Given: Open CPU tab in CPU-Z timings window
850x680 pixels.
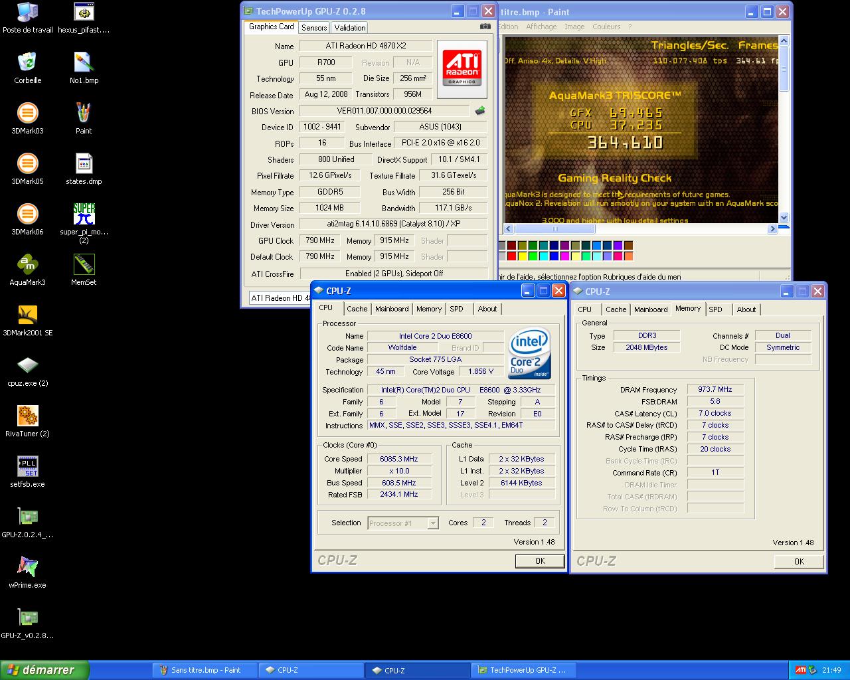Looking at the screenshot, I should pos(584,309).
